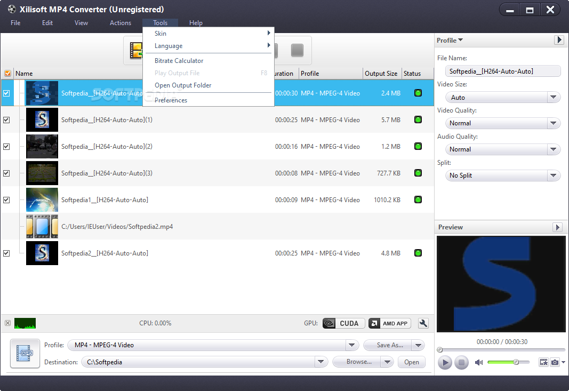Open the Browse arrow menu
This screenshot has width=569, height=391.
387,362
